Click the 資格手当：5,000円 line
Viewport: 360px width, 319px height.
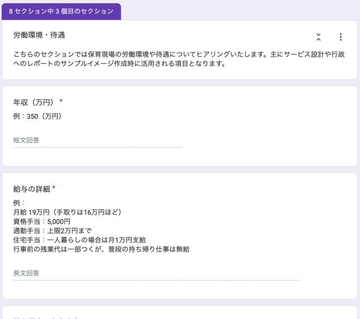[x=42, y=221]
